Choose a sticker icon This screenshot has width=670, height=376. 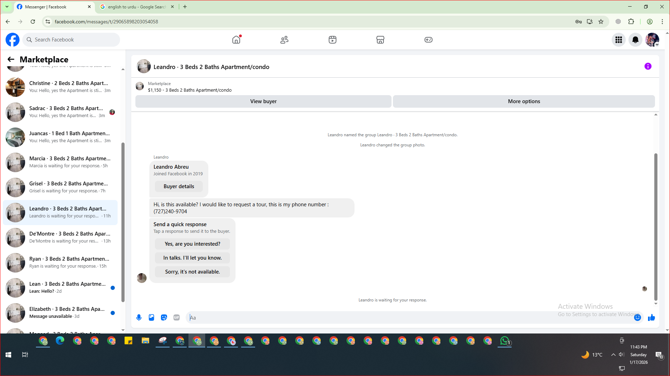[164, 317]
